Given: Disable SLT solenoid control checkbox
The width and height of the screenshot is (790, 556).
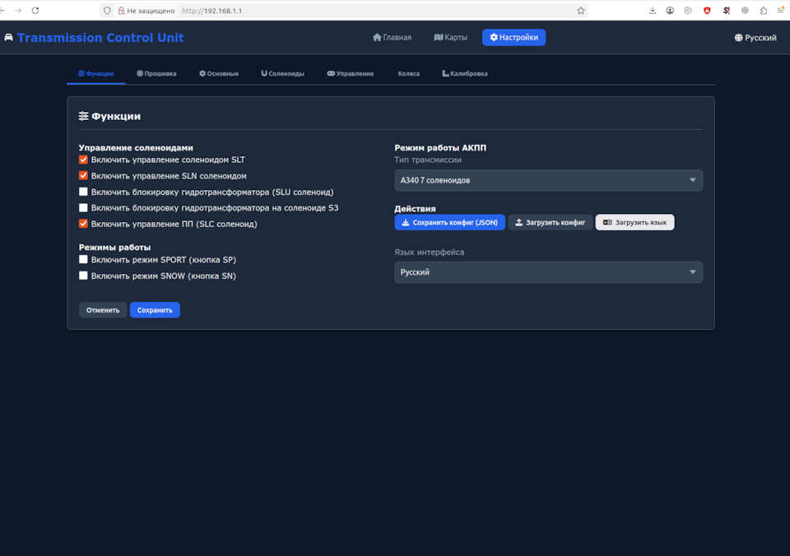Looking at the screenshot, I should click(83, 160).
